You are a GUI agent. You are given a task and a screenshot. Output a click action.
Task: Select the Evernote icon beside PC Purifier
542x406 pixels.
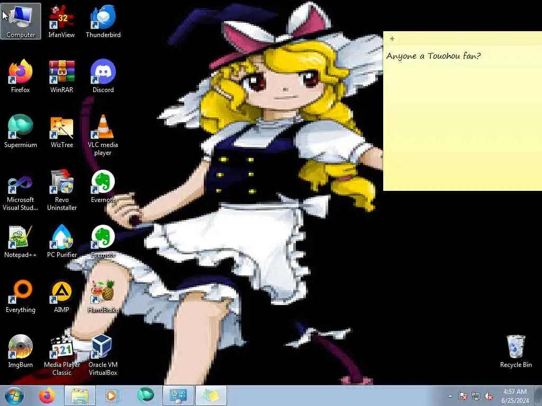point(103,241)
